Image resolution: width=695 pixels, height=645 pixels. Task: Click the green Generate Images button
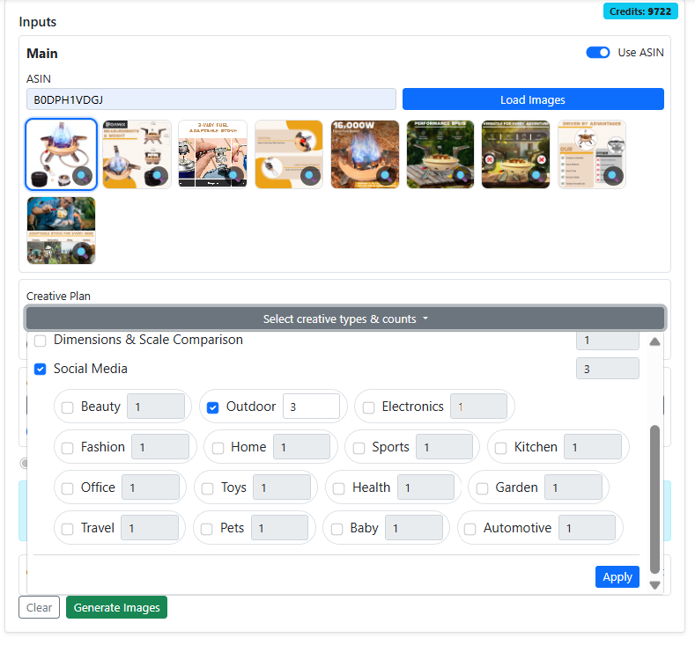click(x=116, y=607)
